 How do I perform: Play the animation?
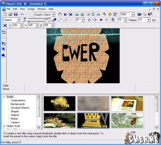point(101,20)
